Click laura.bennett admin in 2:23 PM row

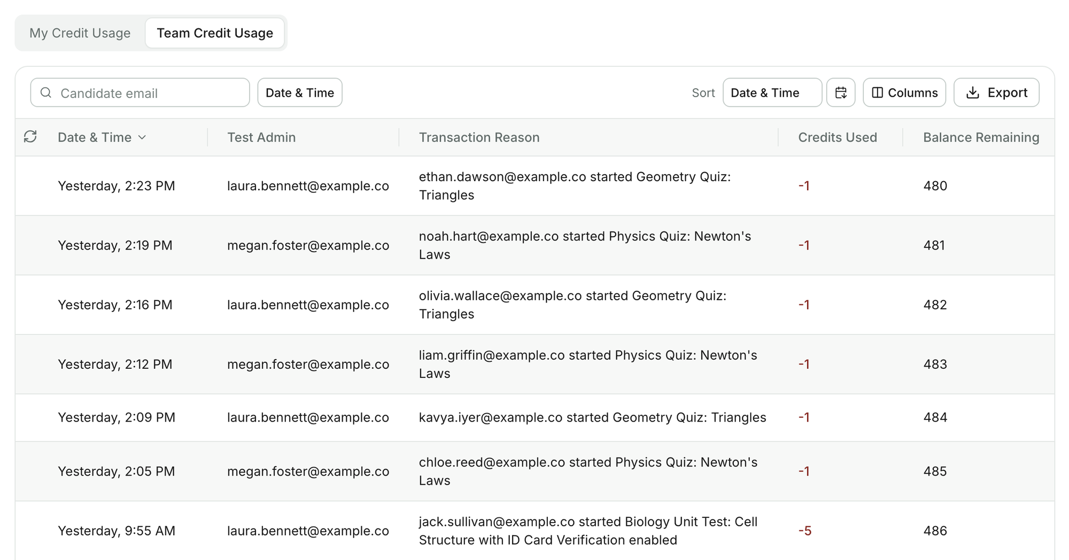click(x=308, y=186)
